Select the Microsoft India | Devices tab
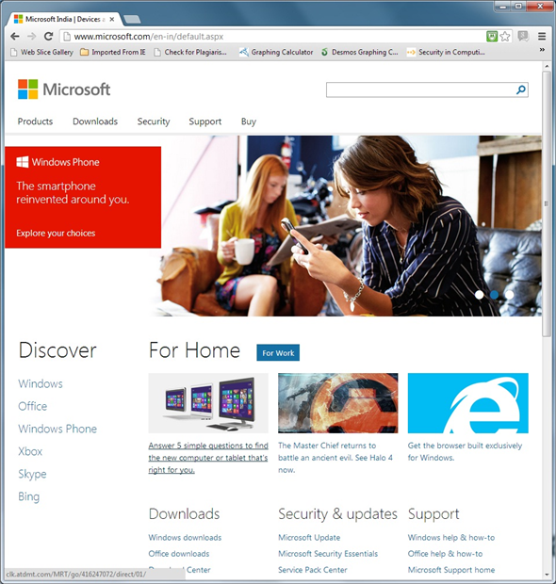This screenshot has width=556, height=584. coord(63,20)
